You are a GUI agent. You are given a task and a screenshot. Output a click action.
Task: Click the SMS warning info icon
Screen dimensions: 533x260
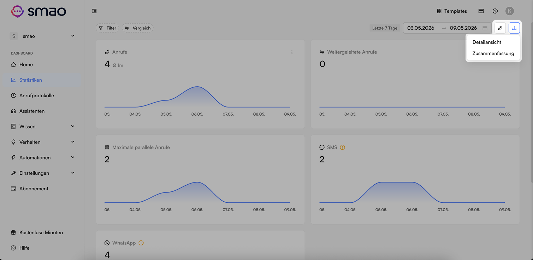[342, 147]
